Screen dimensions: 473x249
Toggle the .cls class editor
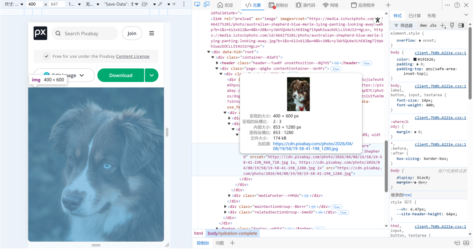[x=433, y=25]
